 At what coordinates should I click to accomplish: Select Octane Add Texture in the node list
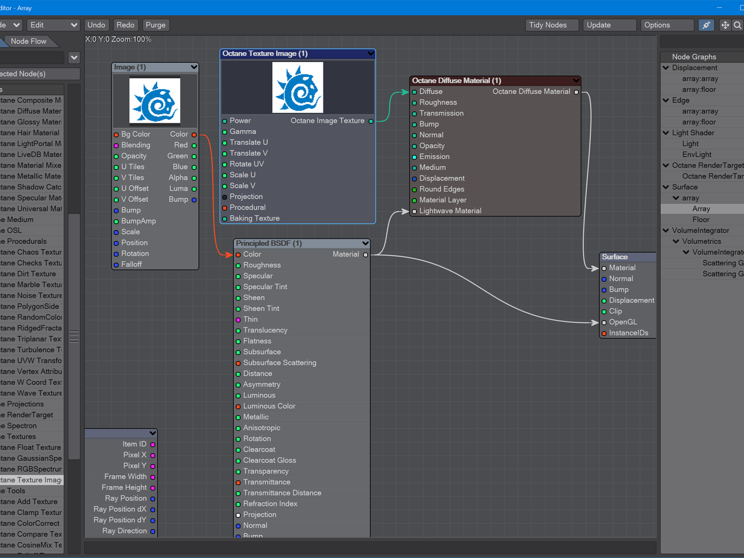point(32,502)
